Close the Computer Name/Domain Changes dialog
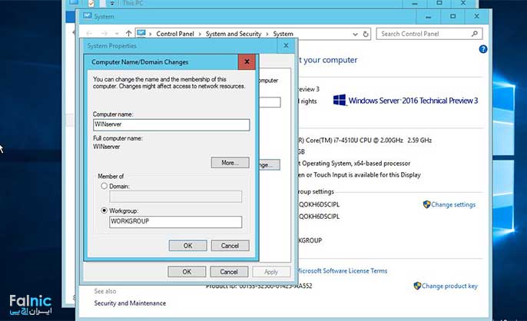The image size is (527, 321). coord(247,61)
